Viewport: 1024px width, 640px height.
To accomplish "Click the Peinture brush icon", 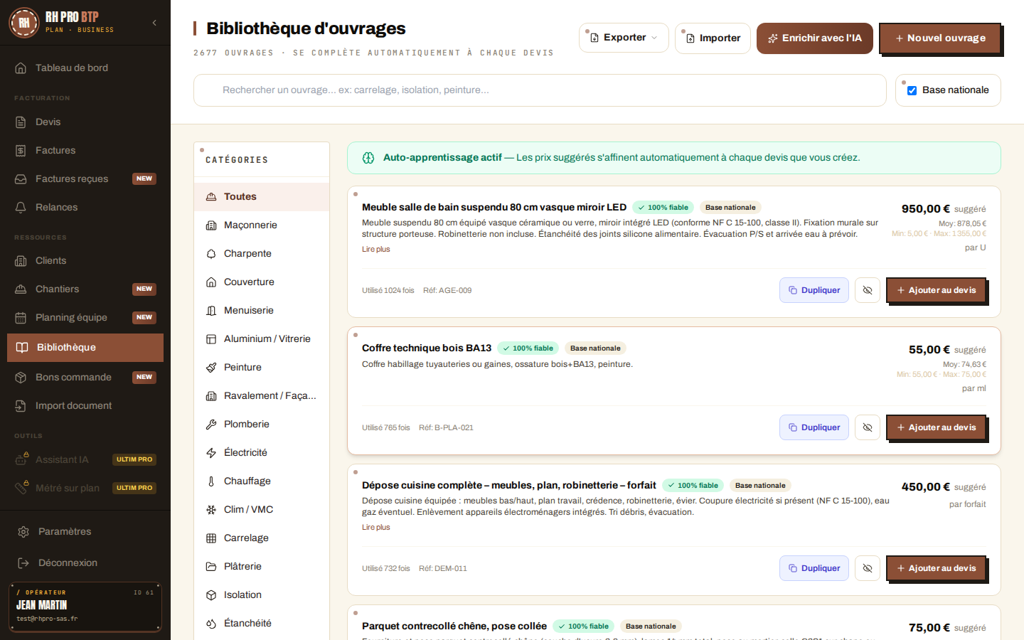I will 211,367.
